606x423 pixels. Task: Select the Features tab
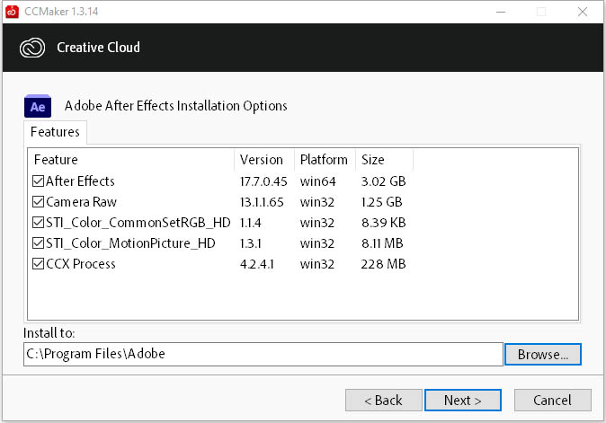coord(55,132)
